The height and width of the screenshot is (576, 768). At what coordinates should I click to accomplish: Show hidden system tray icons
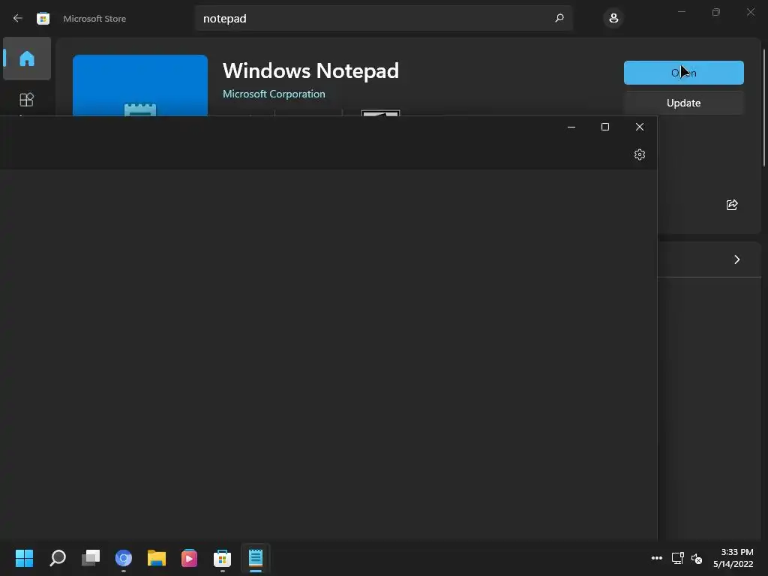click(657, 558)
